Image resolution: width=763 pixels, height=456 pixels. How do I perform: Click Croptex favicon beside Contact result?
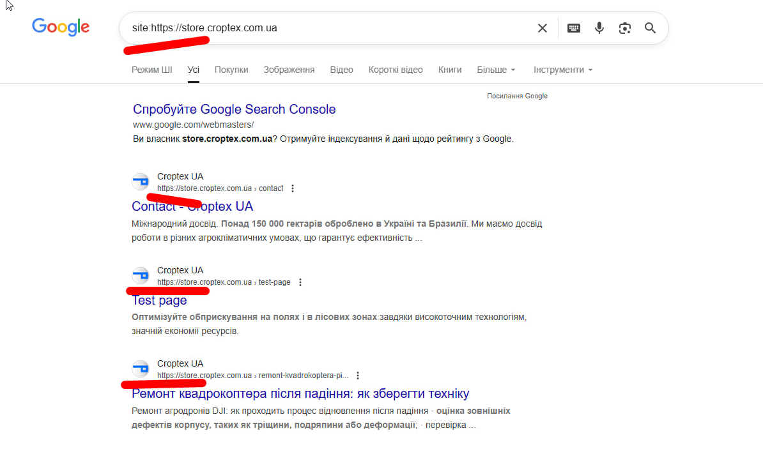[140, 182]
